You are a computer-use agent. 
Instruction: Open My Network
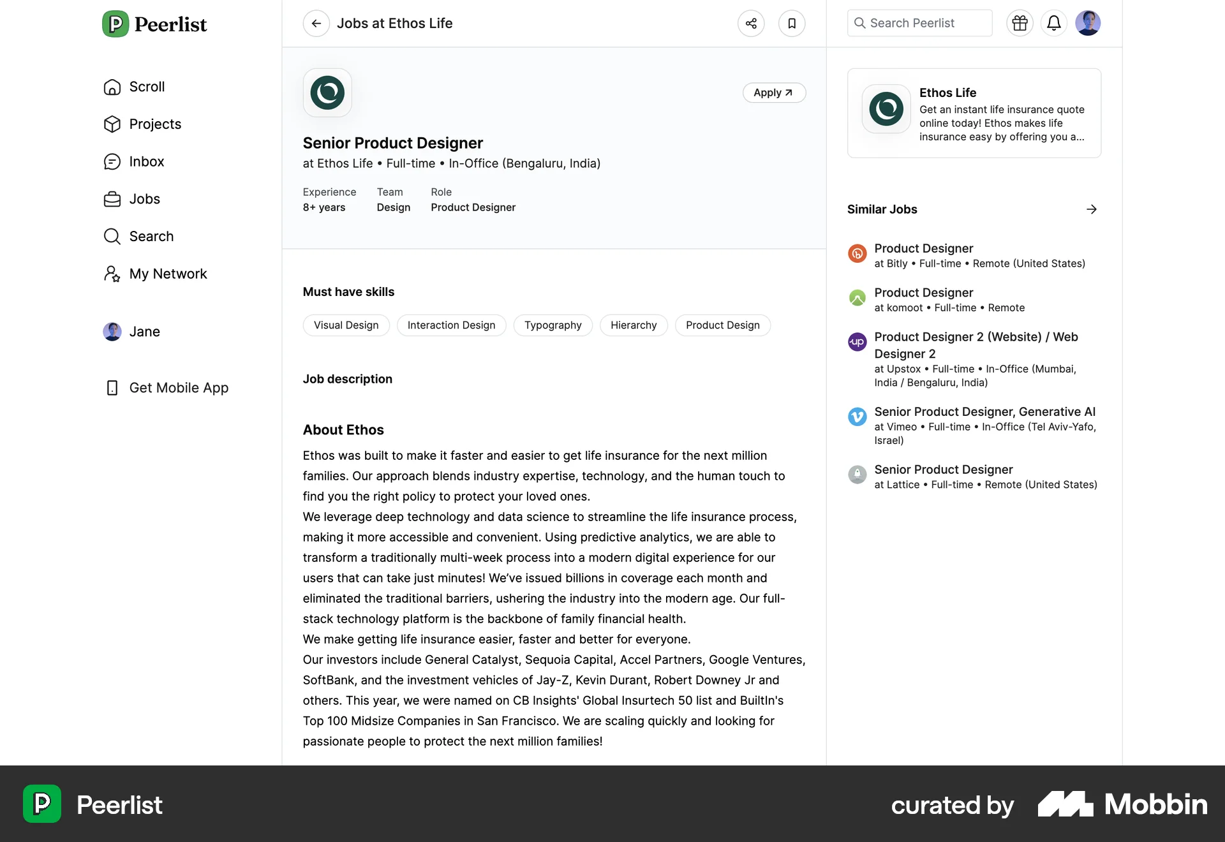tap(168, 274)
